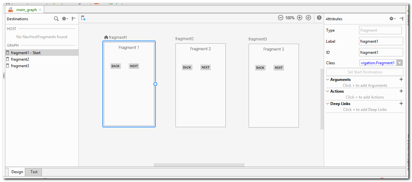Open Destinations panel gear settings
The height and width of the screenshot is (182, 412).
pyautogui.click(x=65, y=19)
